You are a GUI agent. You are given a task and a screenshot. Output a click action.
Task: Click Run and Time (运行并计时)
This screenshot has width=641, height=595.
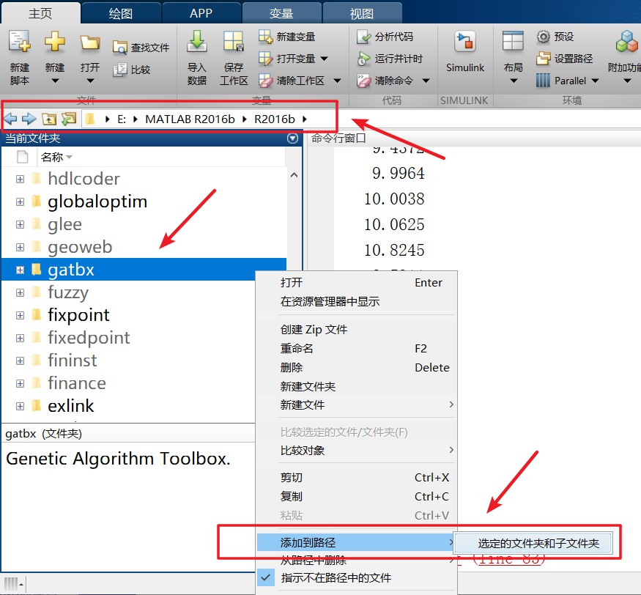coord(390,59)
